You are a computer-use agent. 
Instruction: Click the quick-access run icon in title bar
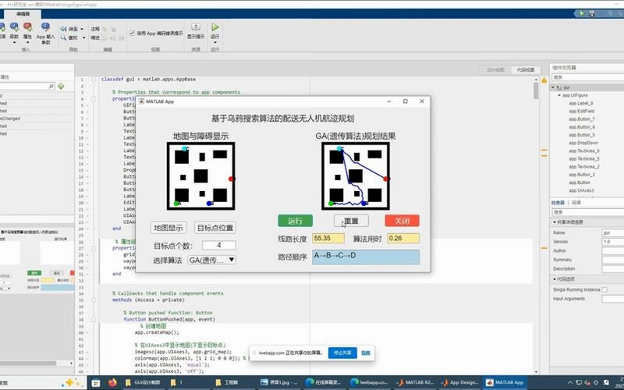pos(582,13)
